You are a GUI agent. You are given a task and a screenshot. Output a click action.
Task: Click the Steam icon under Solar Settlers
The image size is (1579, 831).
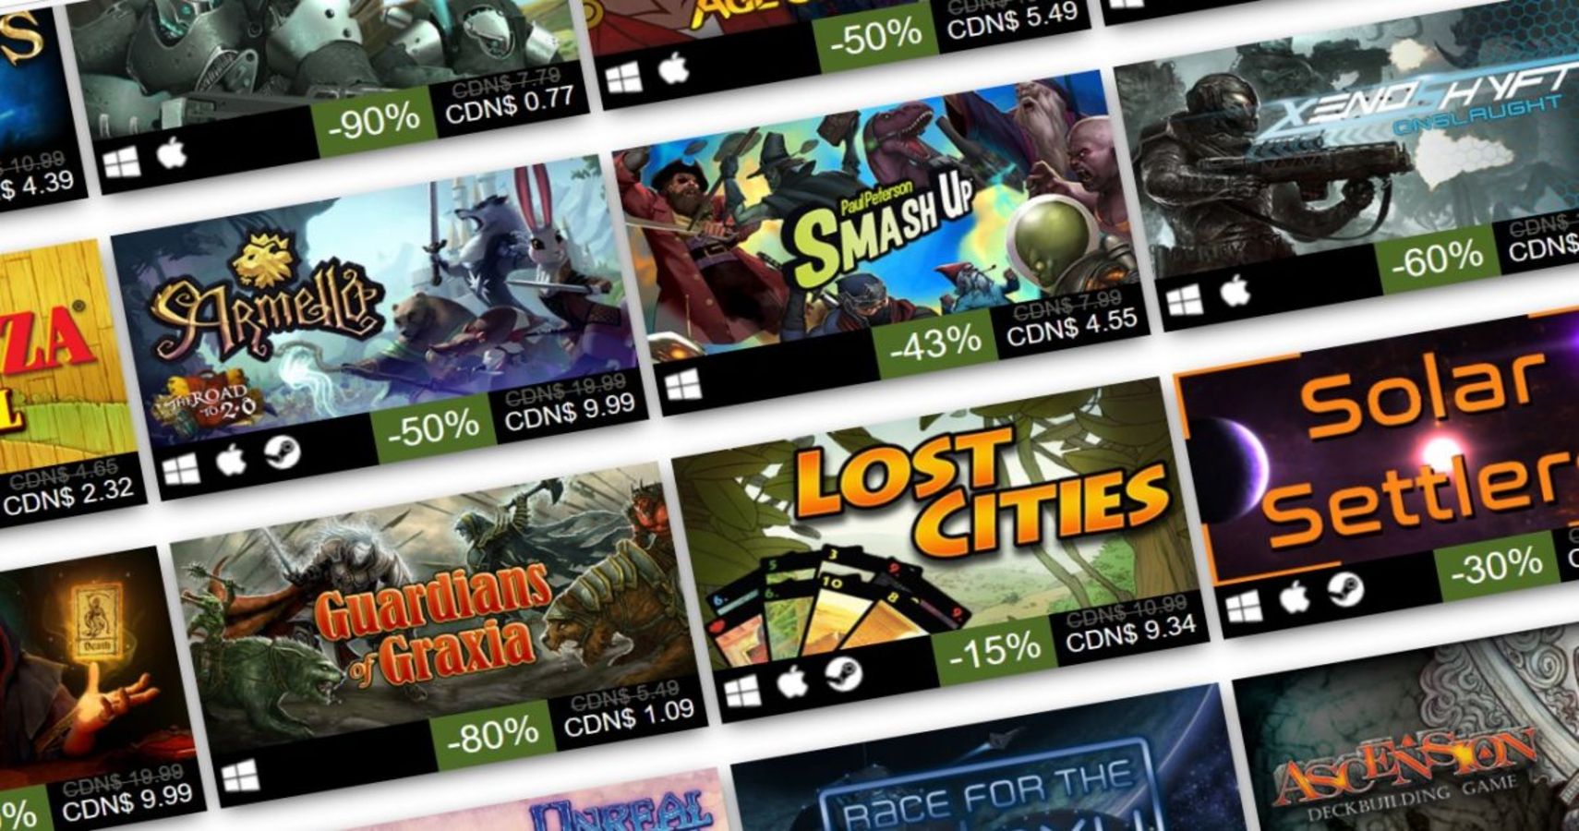(x=1345, y=590)
